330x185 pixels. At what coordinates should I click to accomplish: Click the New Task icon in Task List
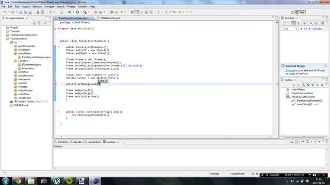pyautogui.click(x=284, y=23)
